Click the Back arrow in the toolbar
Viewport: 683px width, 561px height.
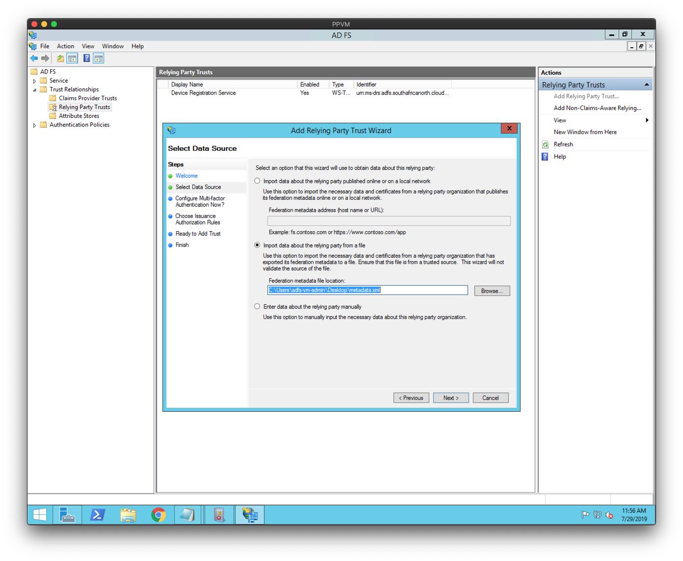coord(34,58)
